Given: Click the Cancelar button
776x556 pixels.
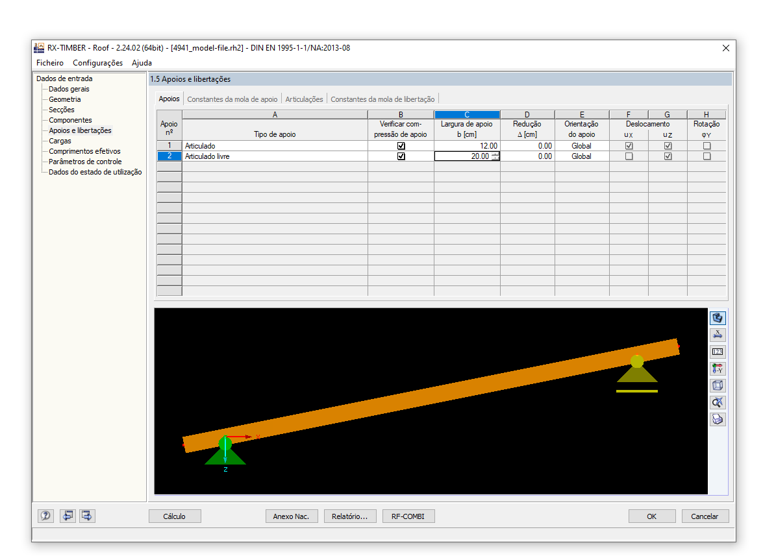Looking at the screenshot, I should 705,516.
